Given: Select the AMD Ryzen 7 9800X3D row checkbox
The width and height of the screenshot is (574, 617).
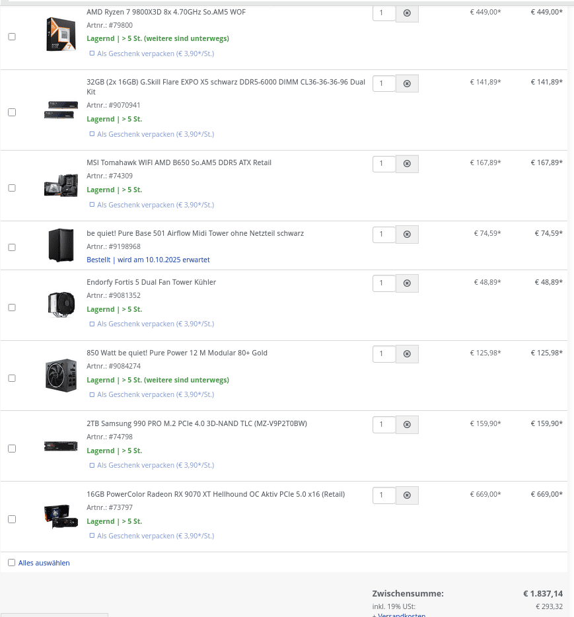Looking at the screenshot, I should 12,37.
